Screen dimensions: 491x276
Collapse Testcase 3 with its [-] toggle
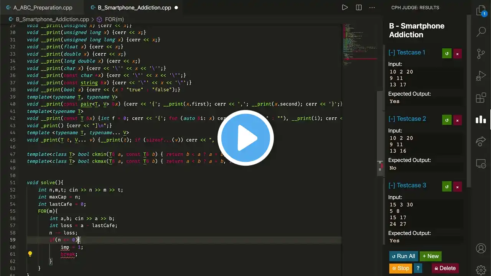tap(392, 185)
